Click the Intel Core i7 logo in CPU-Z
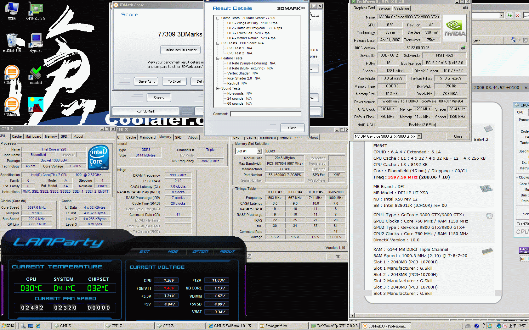 (98, 157)
